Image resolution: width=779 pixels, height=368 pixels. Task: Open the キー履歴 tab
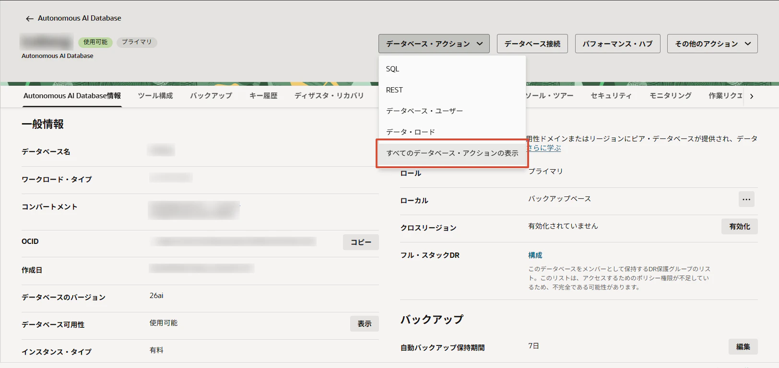pos(263,96)
